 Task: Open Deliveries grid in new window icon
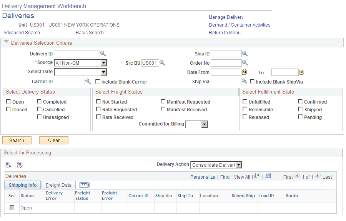pos(257,176)
